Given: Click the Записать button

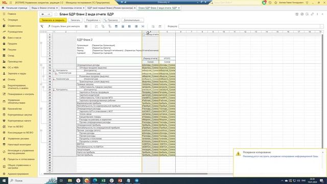Looking at the screenshot, I should point(75,20).
